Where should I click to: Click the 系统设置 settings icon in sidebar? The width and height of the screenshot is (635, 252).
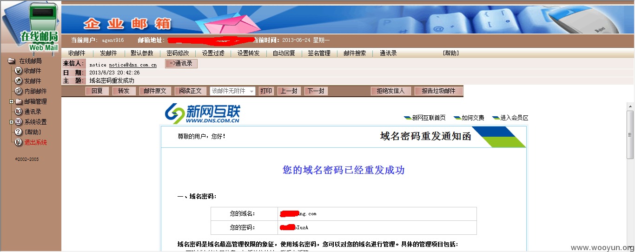tap(19, 122)
